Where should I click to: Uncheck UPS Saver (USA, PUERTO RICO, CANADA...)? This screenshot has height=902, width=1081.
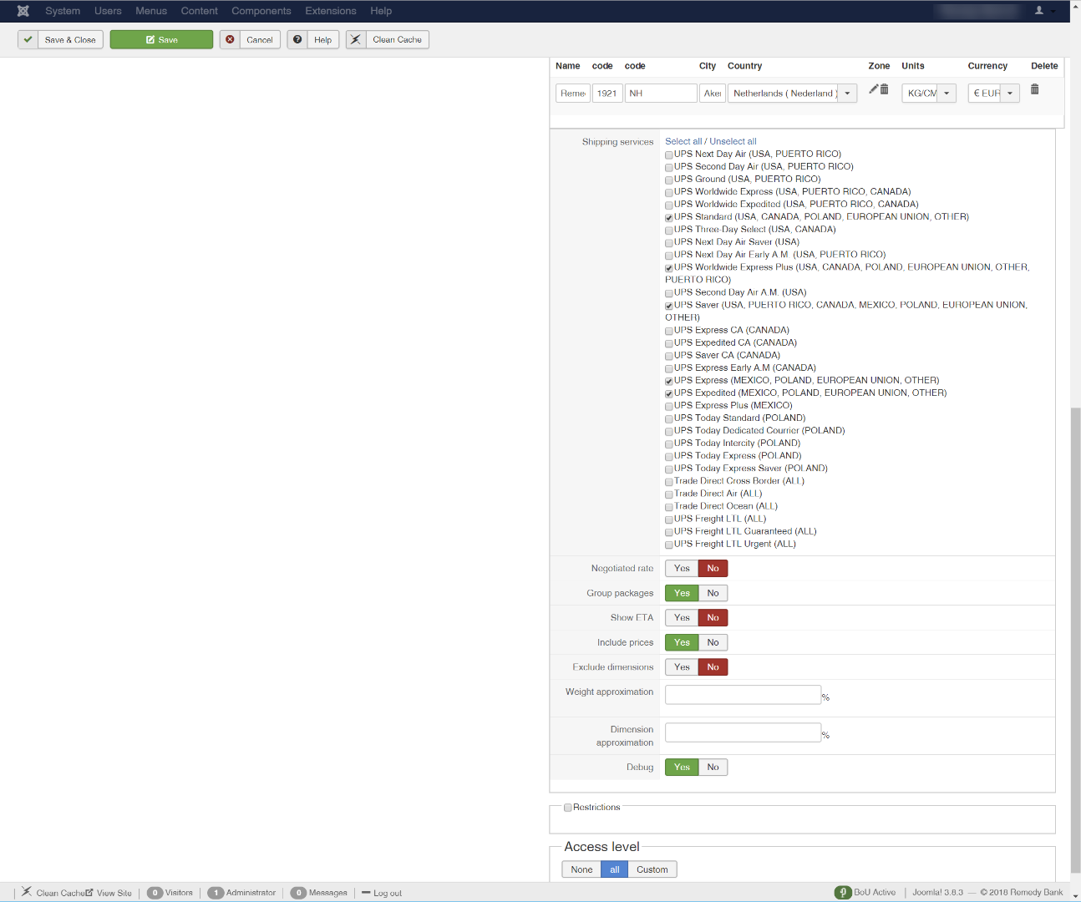point(669,306)
